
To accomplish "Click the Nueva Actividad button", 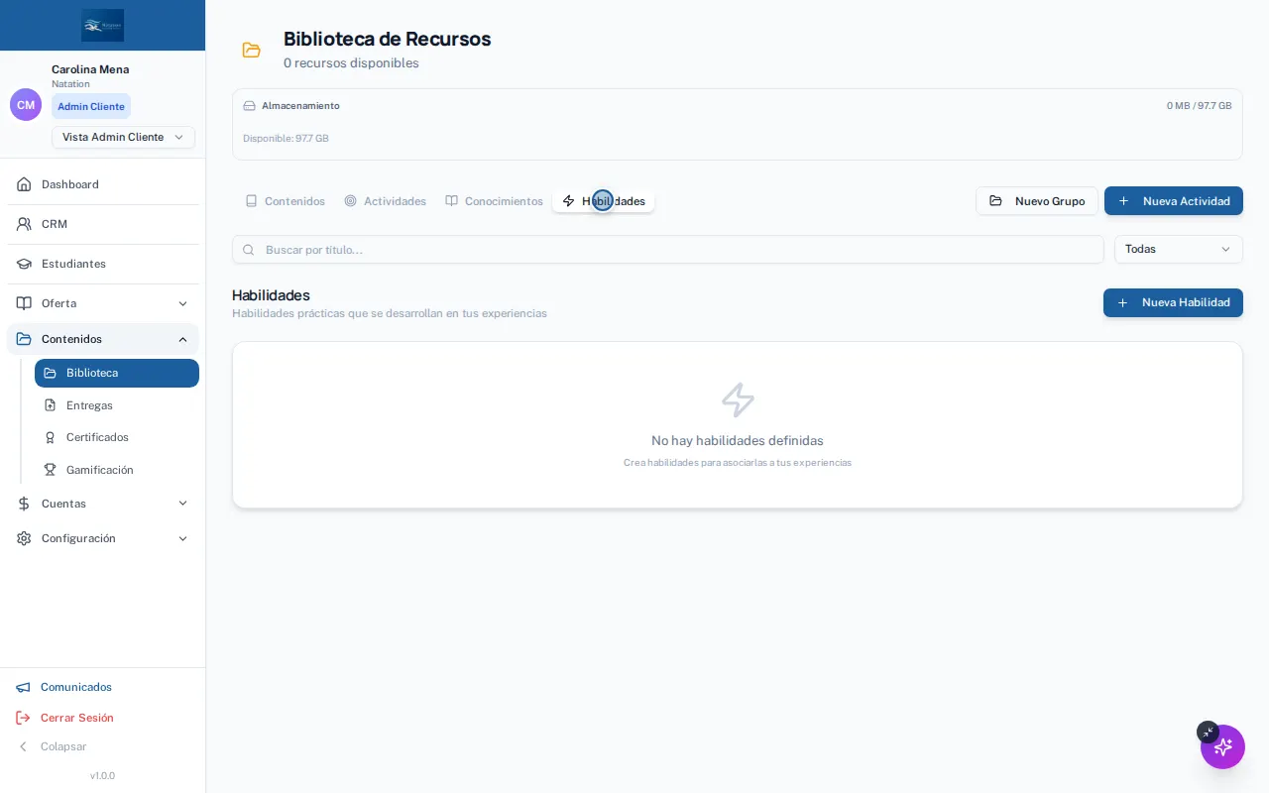I will [x=1174, y=201].
